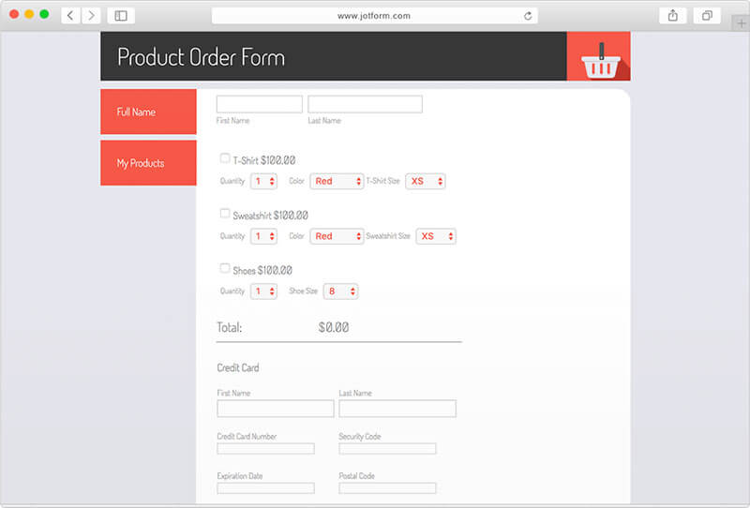Image resolution: width=750 pixels, height=508 pixels.
Task: Switch to My Products sidebar tab
Action: click(x=148, y=163)
